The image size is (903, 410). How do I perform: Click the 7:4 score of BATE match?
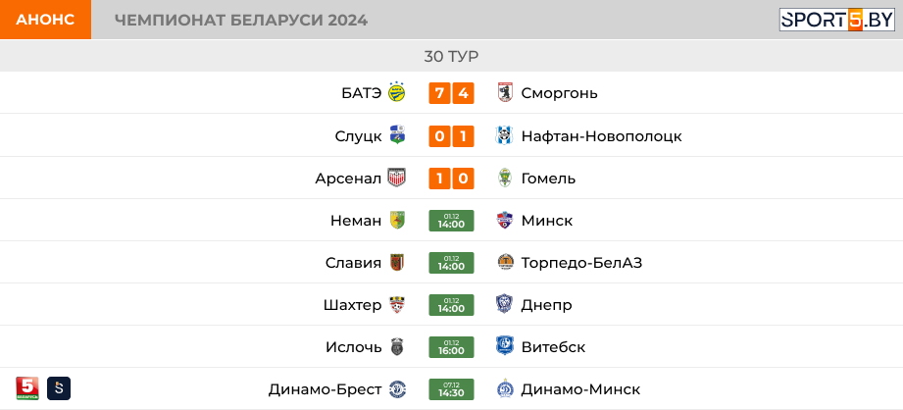coord(451,93)
